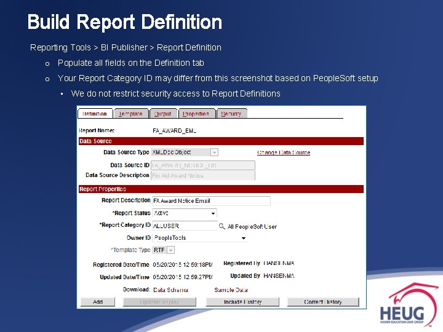Open the Definition tab
The width and height of the screenshot is (443, 332).
95,114
